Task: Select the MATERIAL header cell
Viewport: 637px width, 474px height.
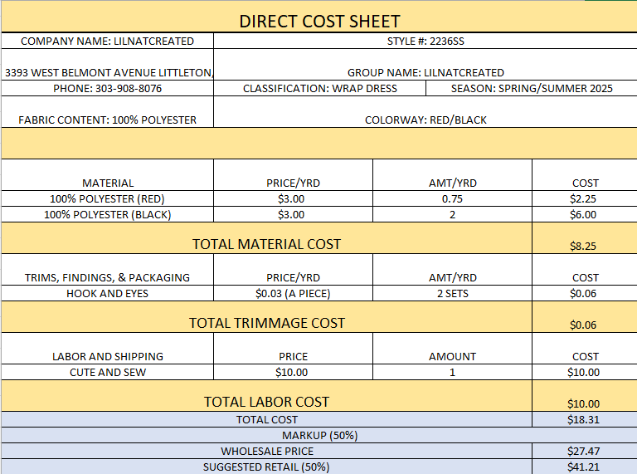Action: [x=107, y=175]
